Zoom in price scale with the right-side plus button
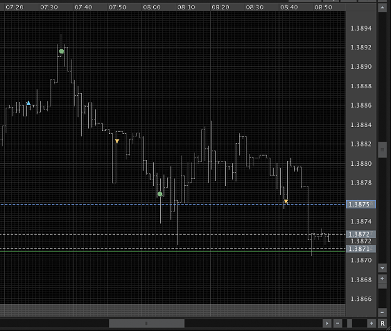The height and width of the screenshot is (331, 391). (382, 278)
